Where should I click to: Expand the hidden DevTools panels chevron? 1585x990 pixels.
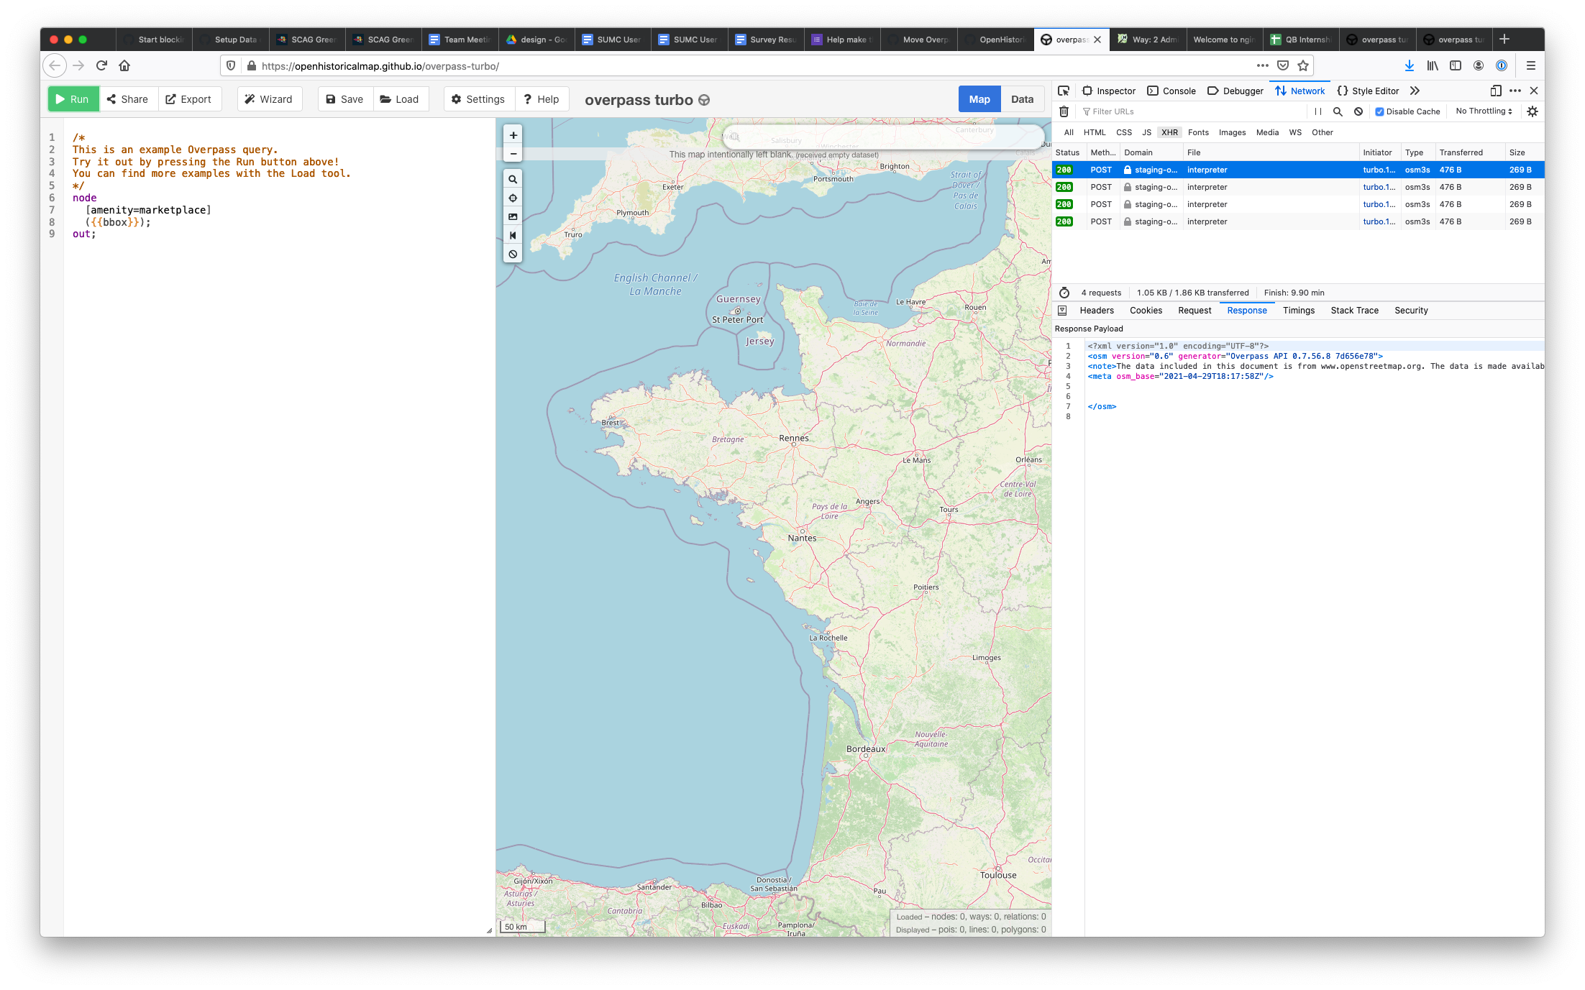point(1415,91)
